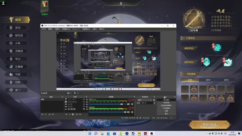
Task: Click the 开始游戏 start game button
Action: (x=209, y=125)
